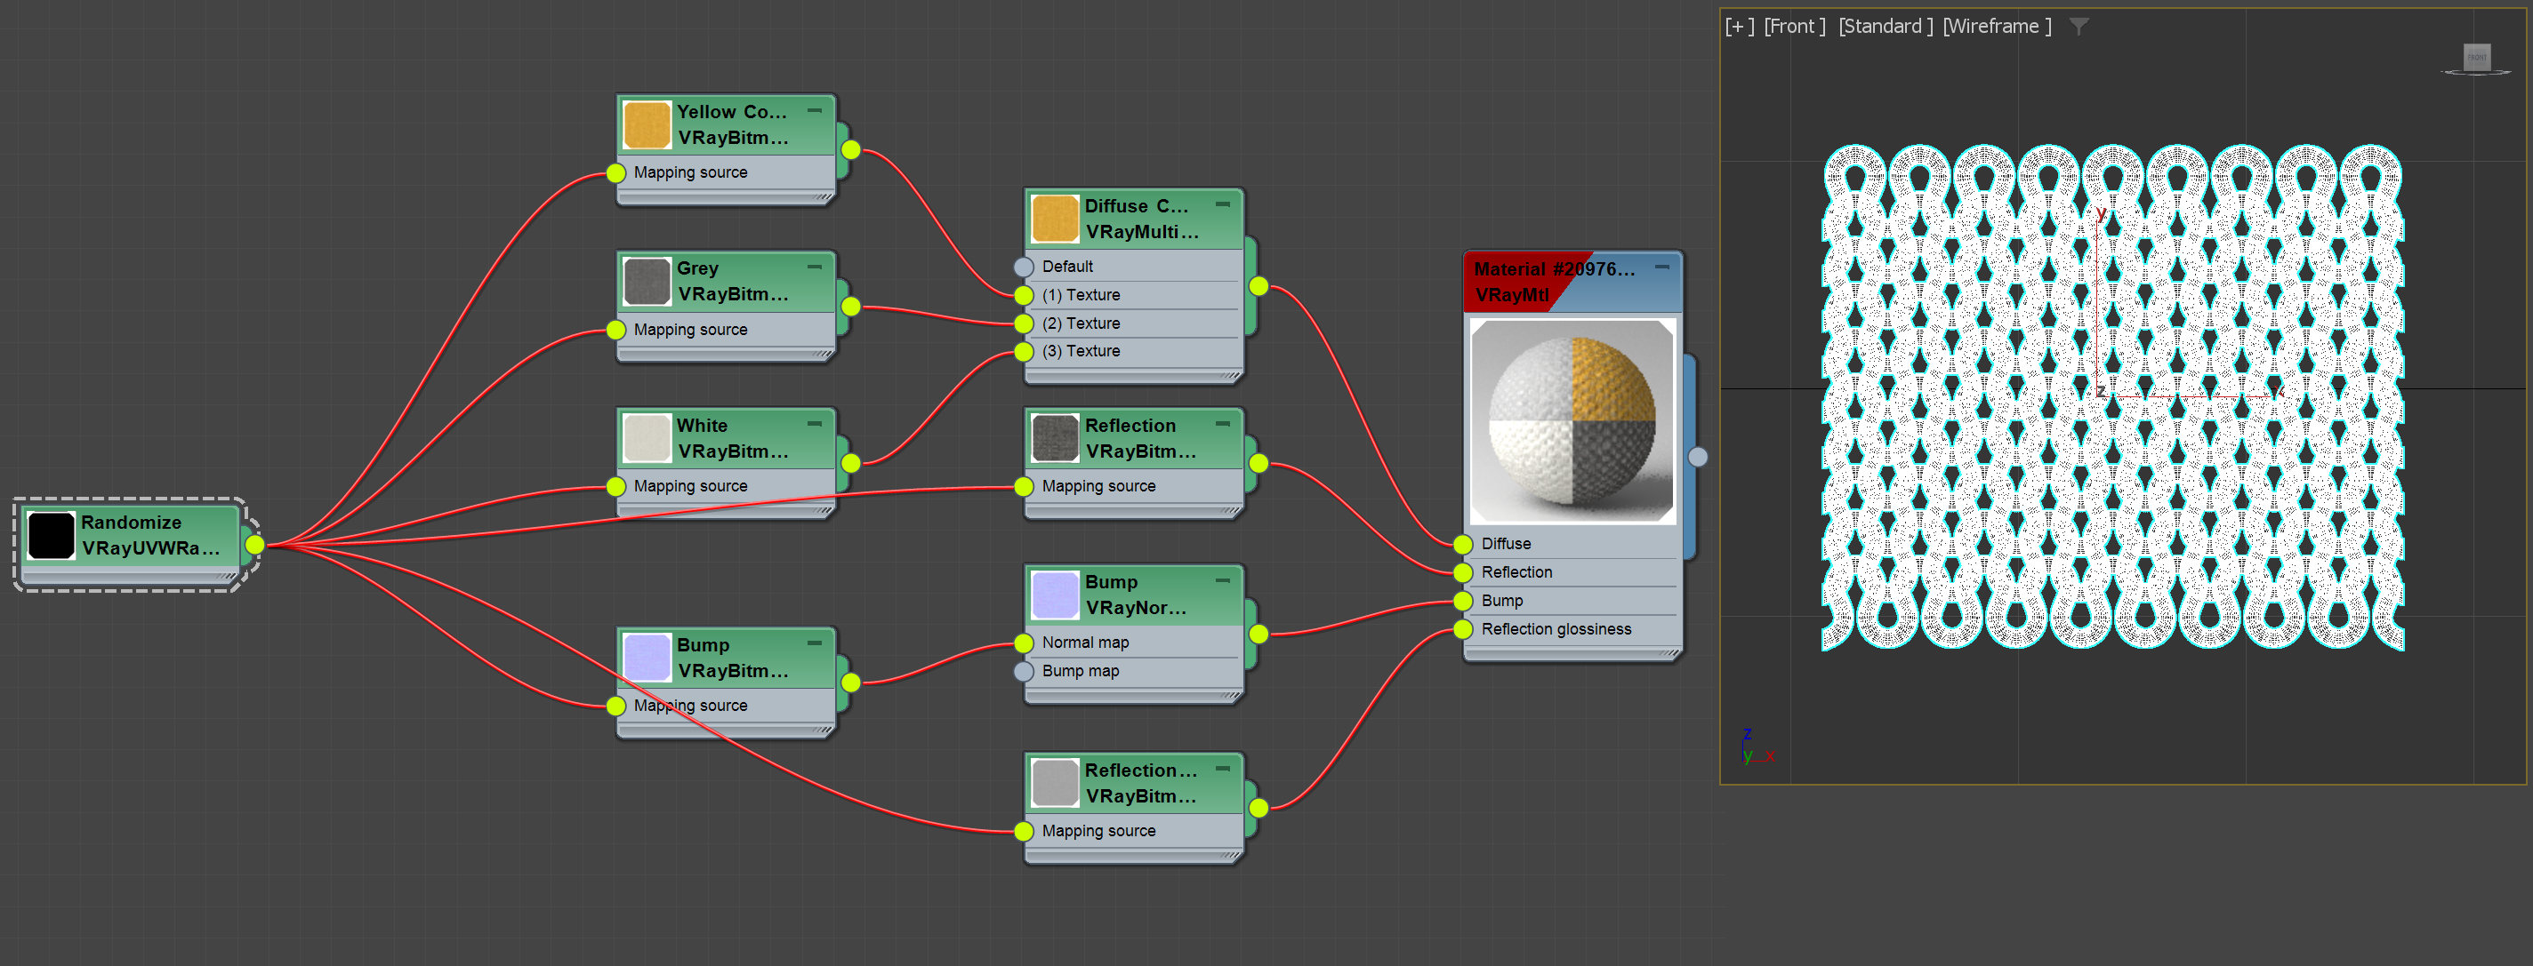Image resolution: width=2533 pixels, height=966 pixels.
Task: Click the material preview sphere thumbnail
Action: coord(1571,420)
